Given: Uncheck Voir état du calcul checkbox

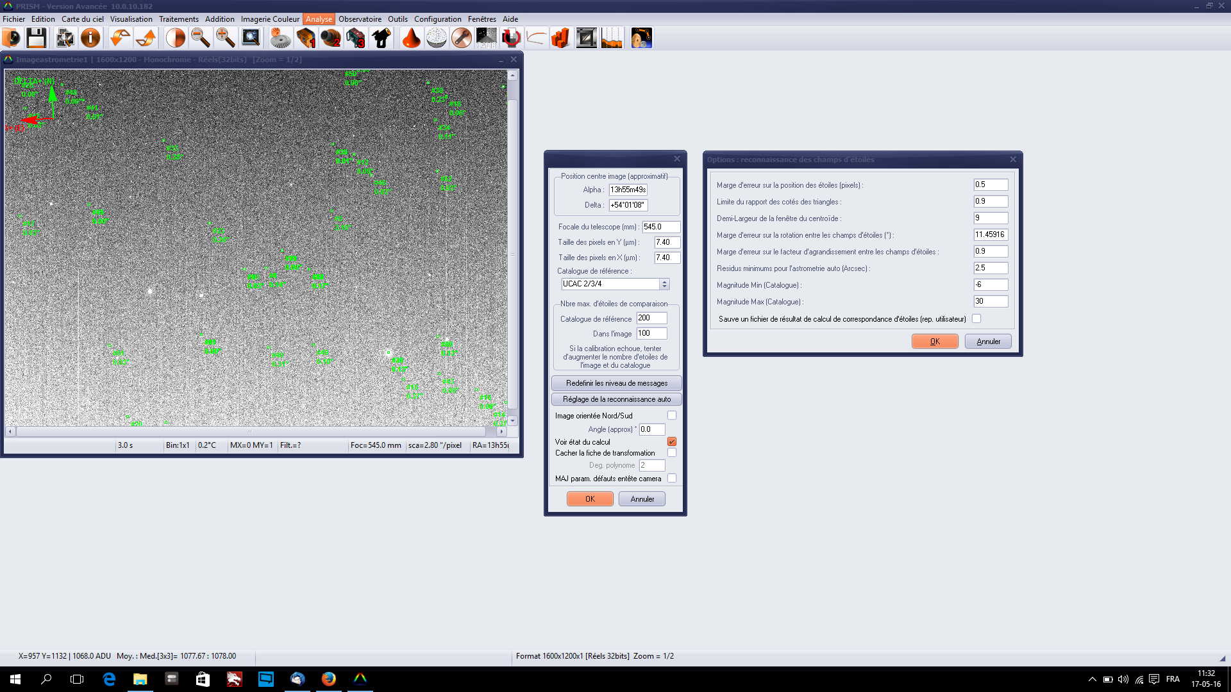Looking at the screenshot, I should pyautogui.click(x=671, y=441).
